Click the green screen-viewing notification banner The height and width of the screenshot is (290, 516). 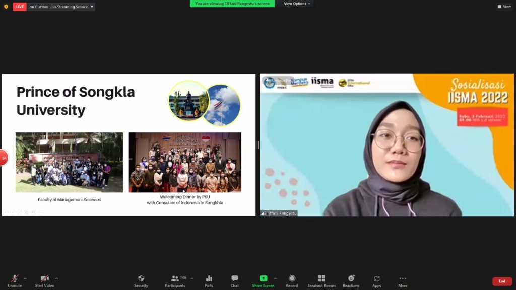[232, 4]
